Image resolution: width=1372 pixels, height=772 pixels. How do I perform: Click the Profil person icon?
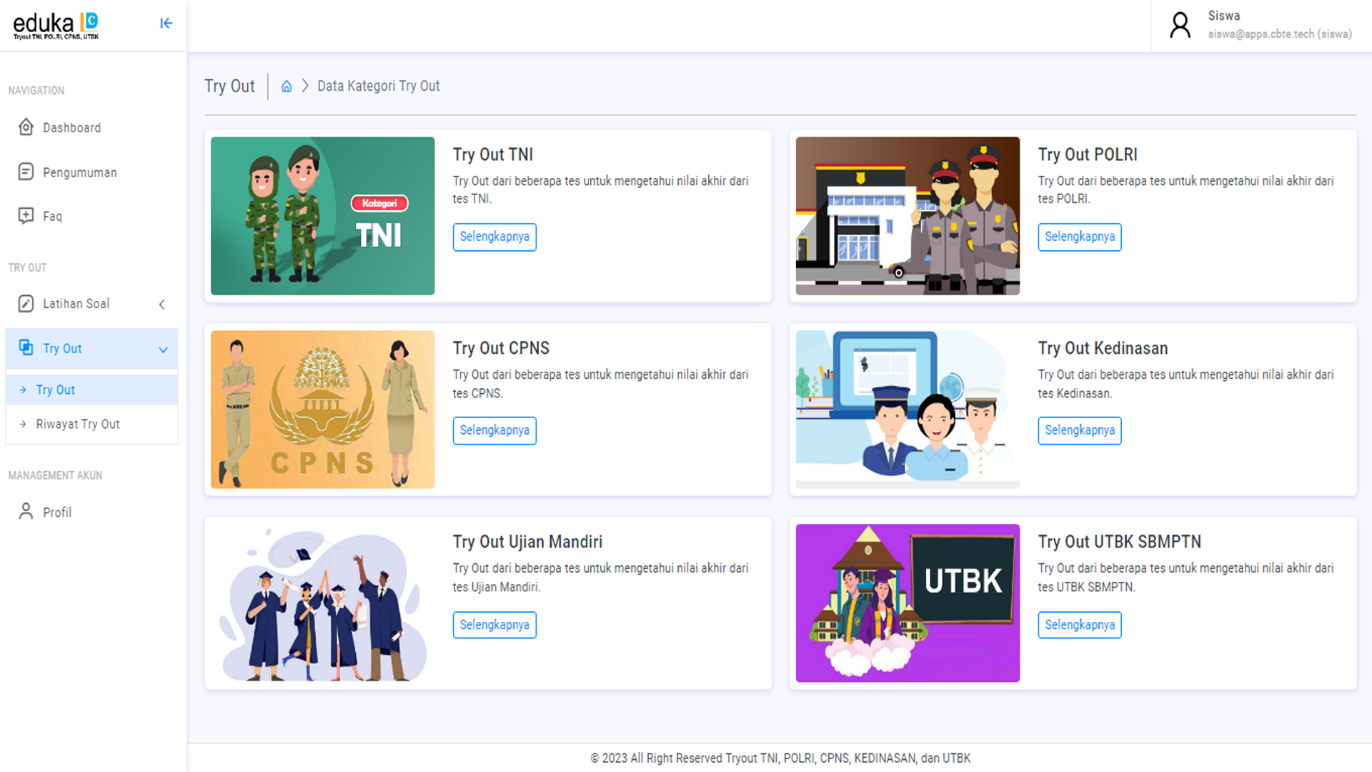26,511
